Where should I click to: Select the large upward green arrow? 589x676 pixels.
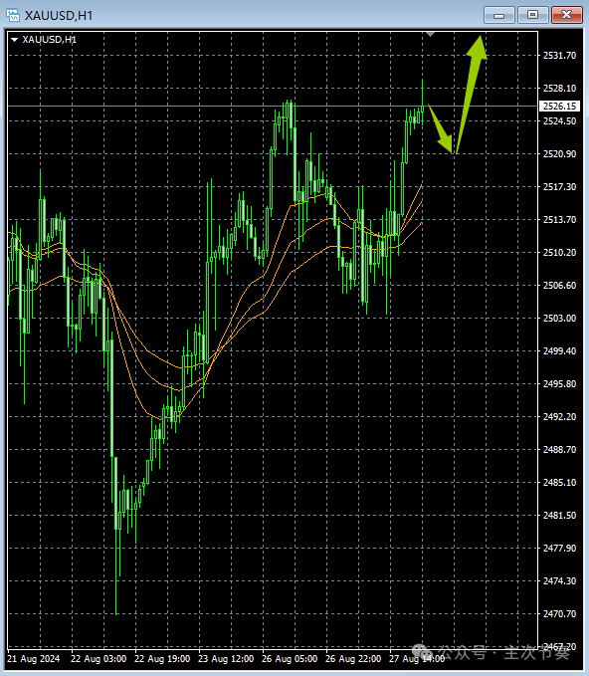pyautogui.click(x=471, y=94)
